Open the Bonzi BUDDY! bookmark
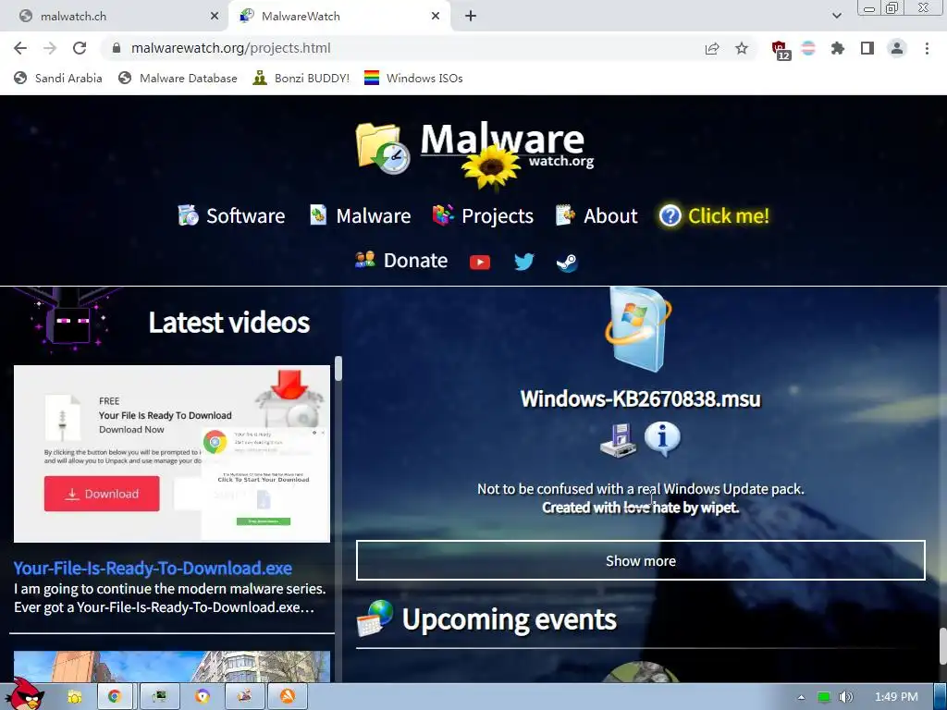 (301, 78)
